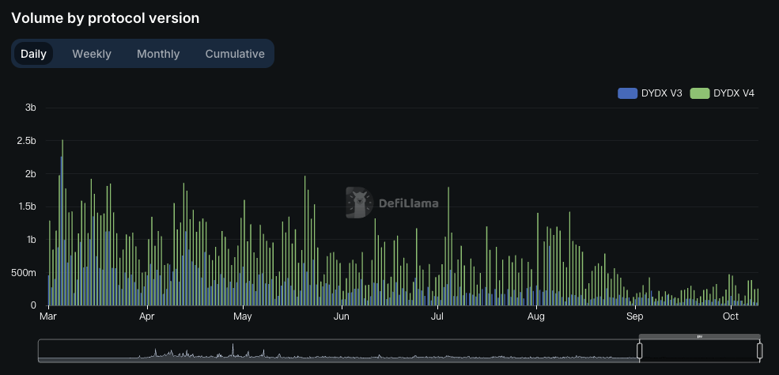Switch to the Daily view tab
Viewport: 779px width, 375px height.
tap(33, 54)
